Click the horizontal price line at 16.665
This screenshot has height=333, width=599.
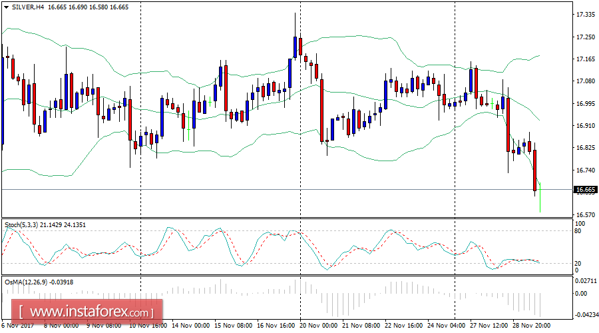pos(286,189)
